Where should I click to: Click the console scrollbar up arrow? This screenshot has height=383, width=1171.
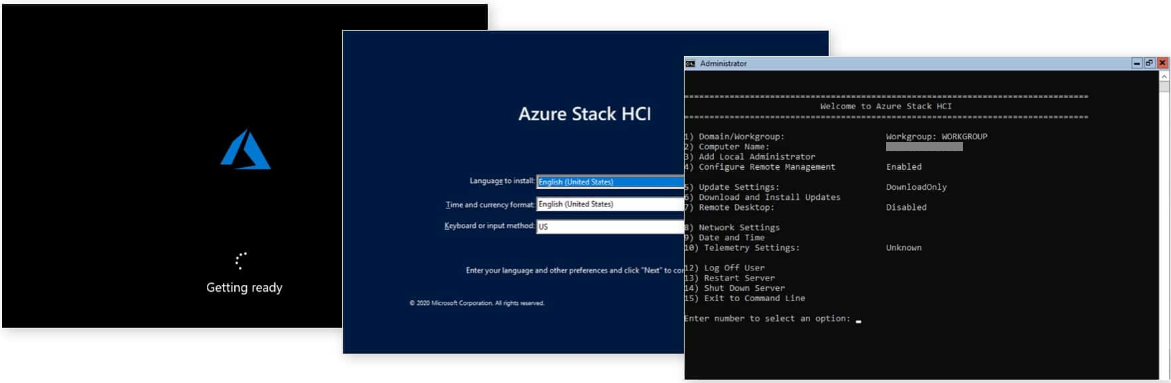(x=1164, y=77)
